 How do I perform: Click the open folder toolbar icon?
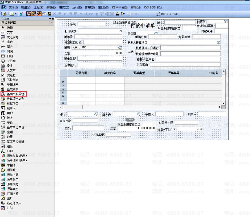point(5,14)
